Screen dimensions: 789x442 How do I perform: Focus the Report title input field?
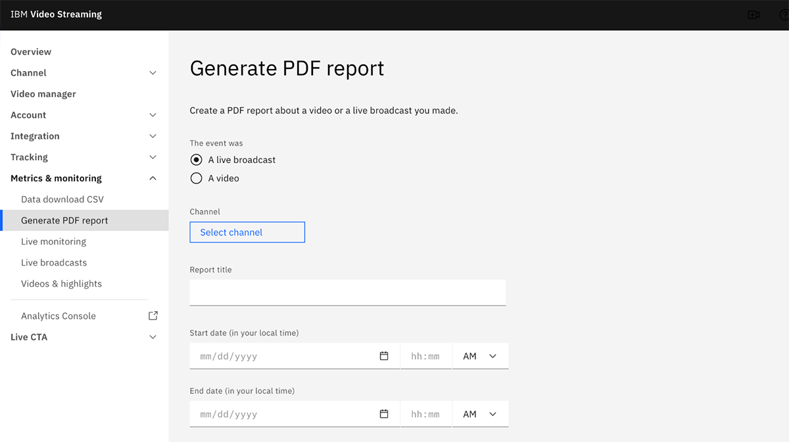[348, 293]
